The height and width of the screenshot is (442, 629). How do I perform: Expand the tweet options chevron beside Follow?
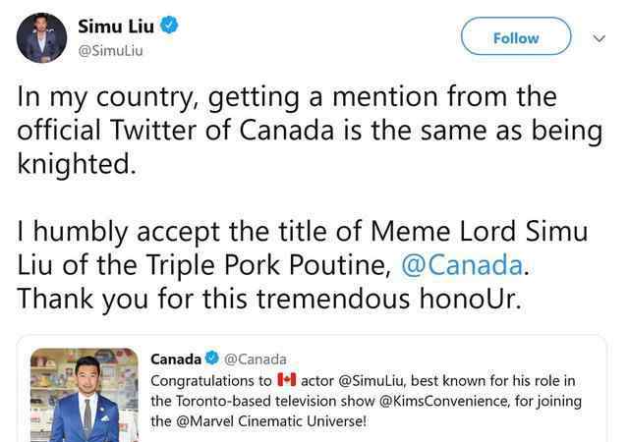(599, 38)
